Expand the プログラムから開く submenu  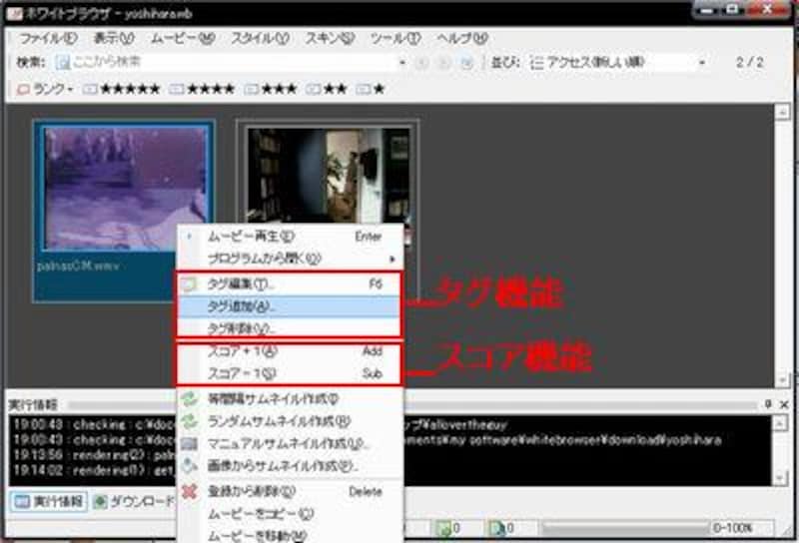(x=290, y=259)
